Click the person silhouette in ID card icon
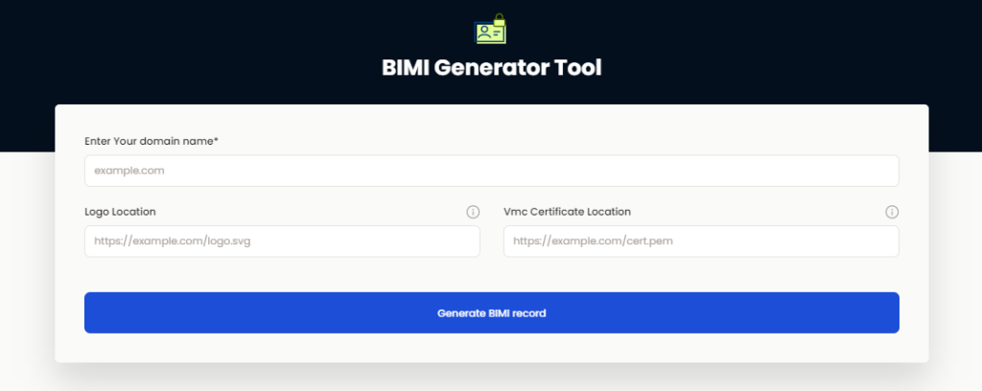The height and width of the screenshot is (391, 982). point(484,33)
